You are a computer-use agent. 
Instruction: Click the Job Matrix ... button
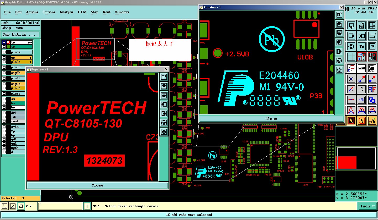tap(20, 35)
